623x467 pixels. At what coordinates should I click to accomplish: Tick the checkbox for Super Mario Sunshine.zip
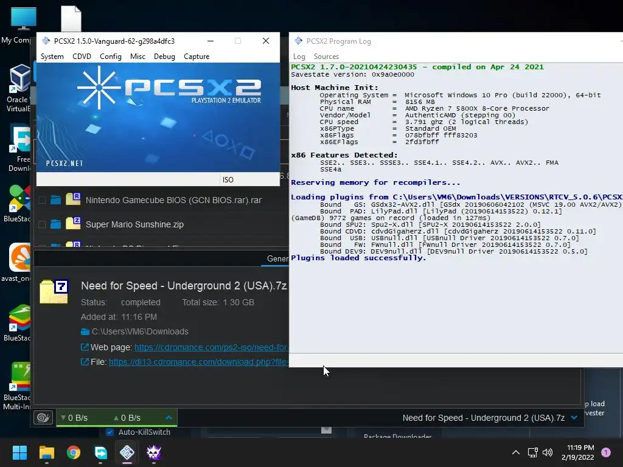tap(42, 224)
